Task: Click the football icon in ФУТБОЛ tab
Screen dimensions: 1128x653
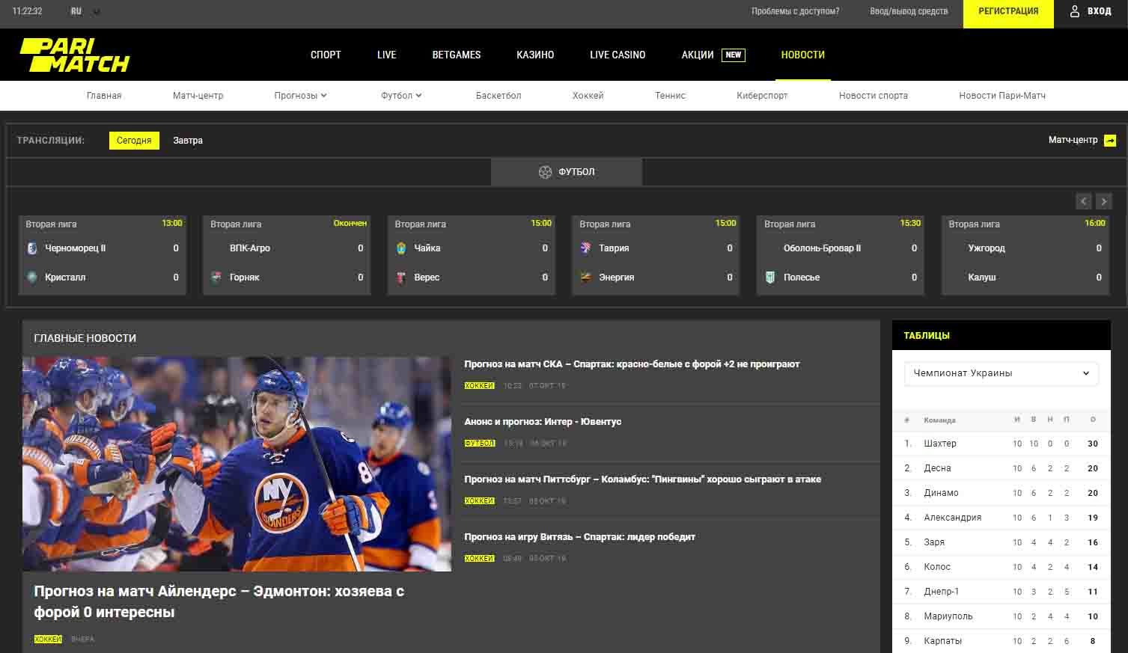Action: click(545, 172)
